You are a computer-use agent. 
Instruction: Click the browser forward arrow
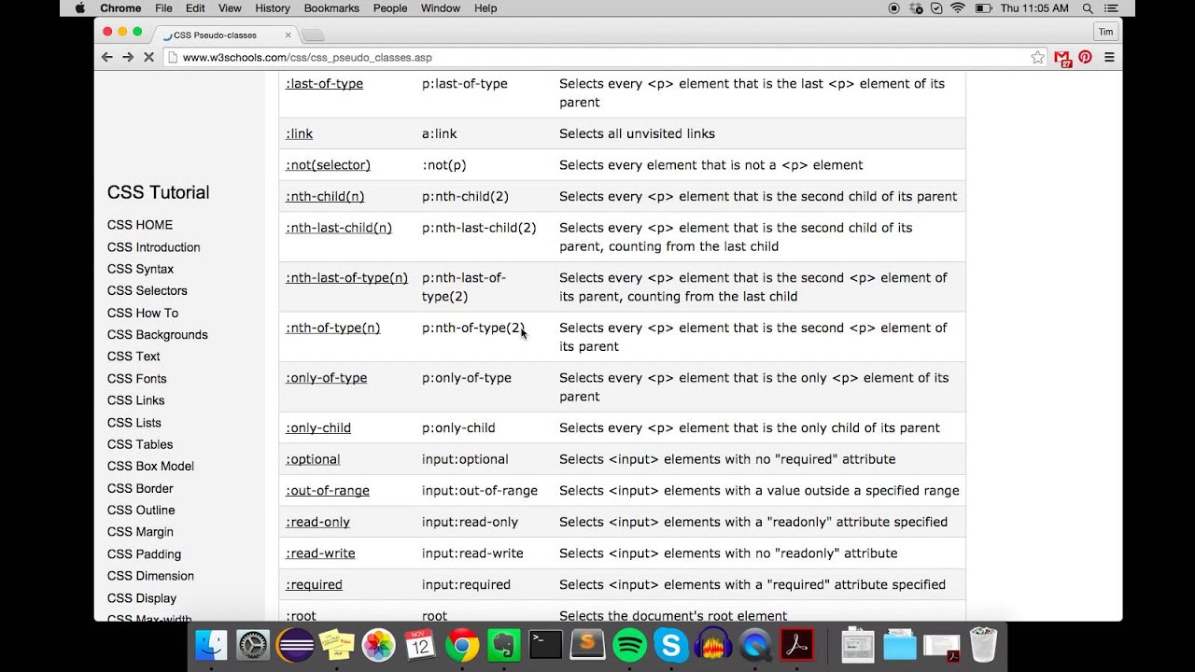[128, 57]
